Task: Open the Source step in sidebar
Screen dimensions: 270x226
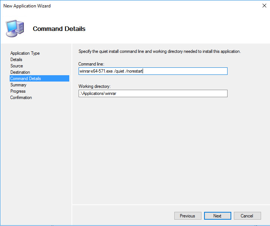Action: pos(17,66)
